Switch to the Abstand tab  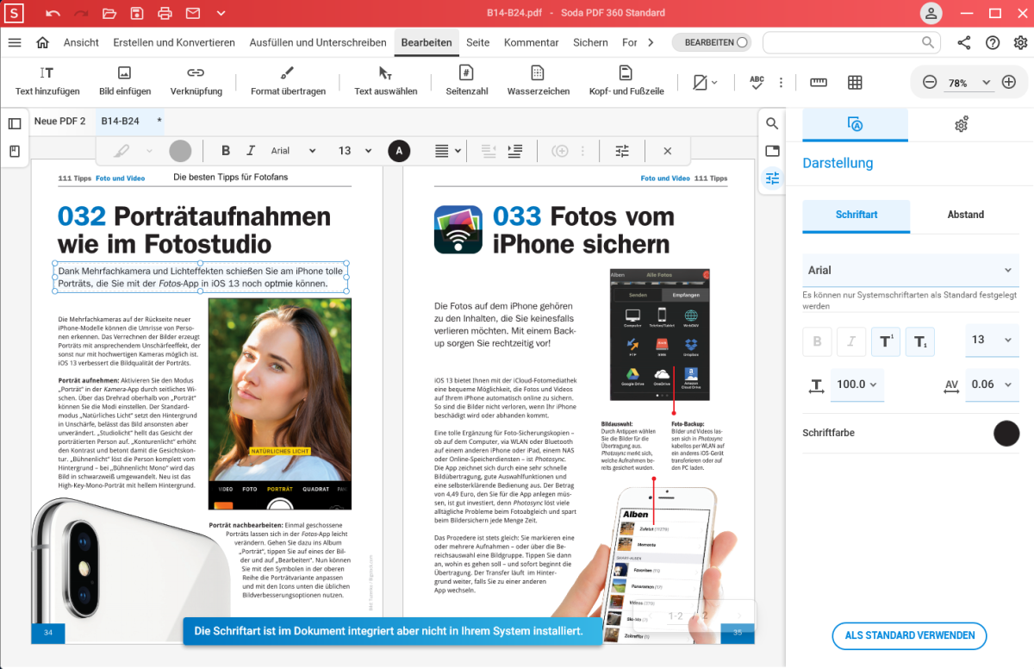[965, 215]
